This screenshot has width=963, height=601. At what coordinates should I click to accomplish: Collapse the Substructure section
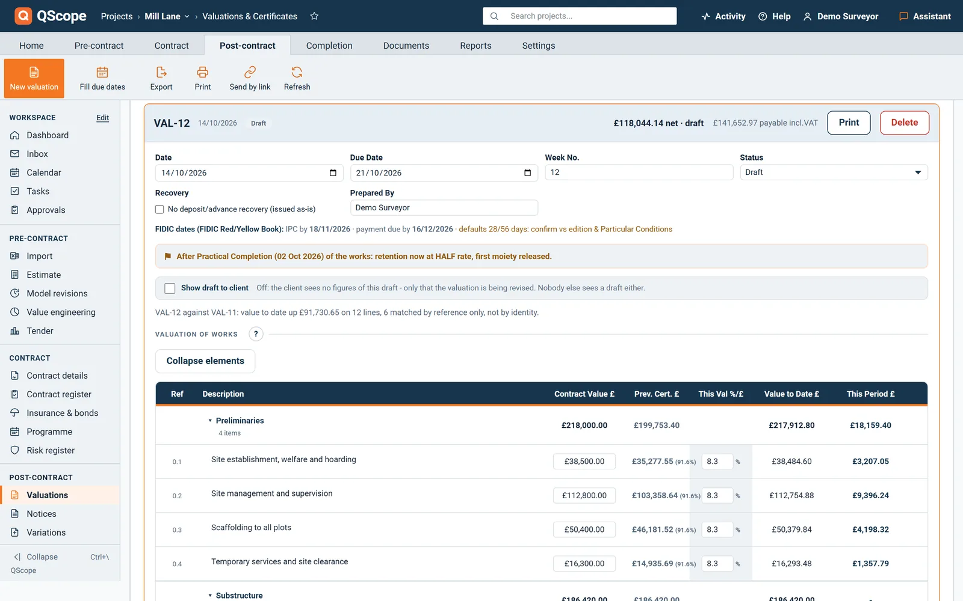pyautogui.click(x=210, y=596)
